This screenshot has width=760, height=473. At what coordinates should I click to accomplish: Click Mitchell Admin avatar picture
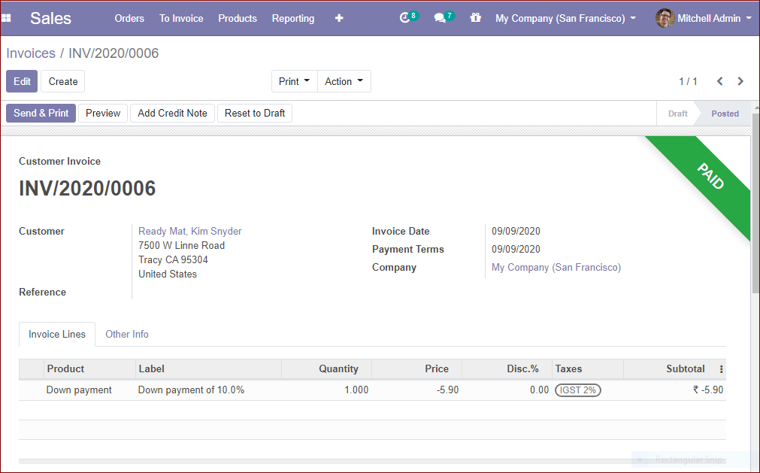point(665,18)
